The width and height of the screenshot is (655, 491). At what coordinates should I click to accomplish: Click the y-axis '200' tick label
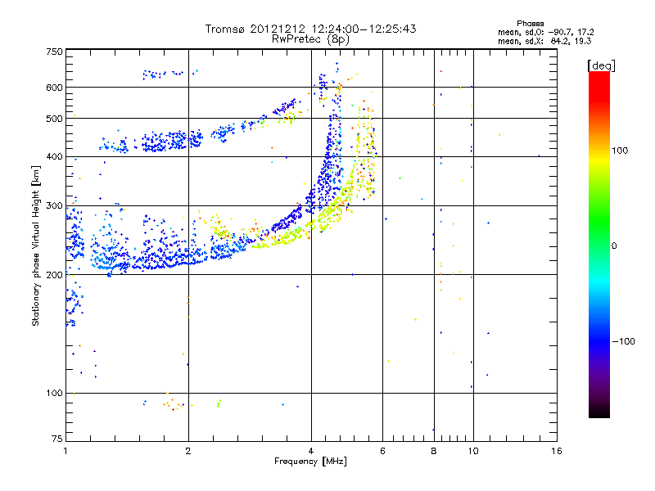[54, 275]
